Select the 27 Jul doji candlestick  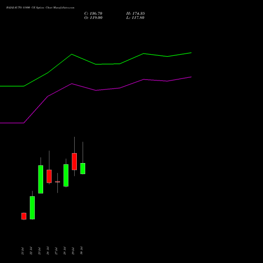(x=57, y=182)
